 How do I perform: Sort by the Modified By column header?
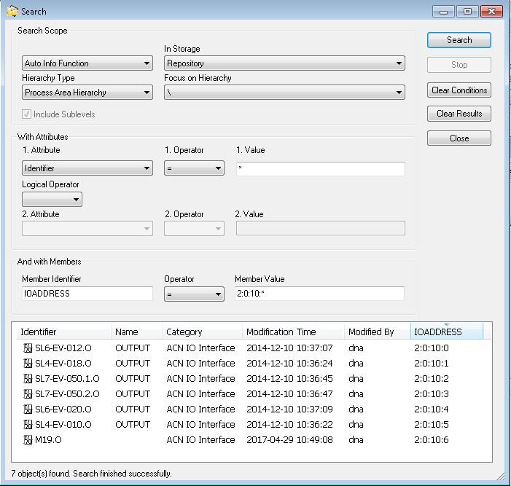pos(378,332)
